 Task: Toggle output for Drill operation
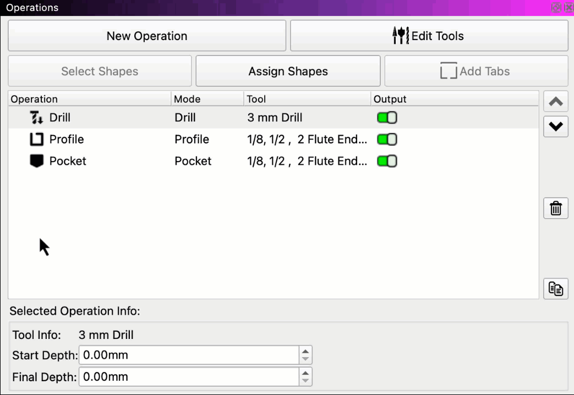point(387,118)
